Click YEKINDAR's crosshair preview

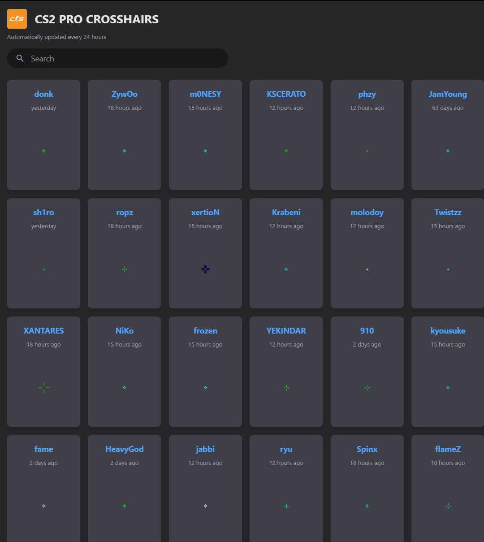286,388
